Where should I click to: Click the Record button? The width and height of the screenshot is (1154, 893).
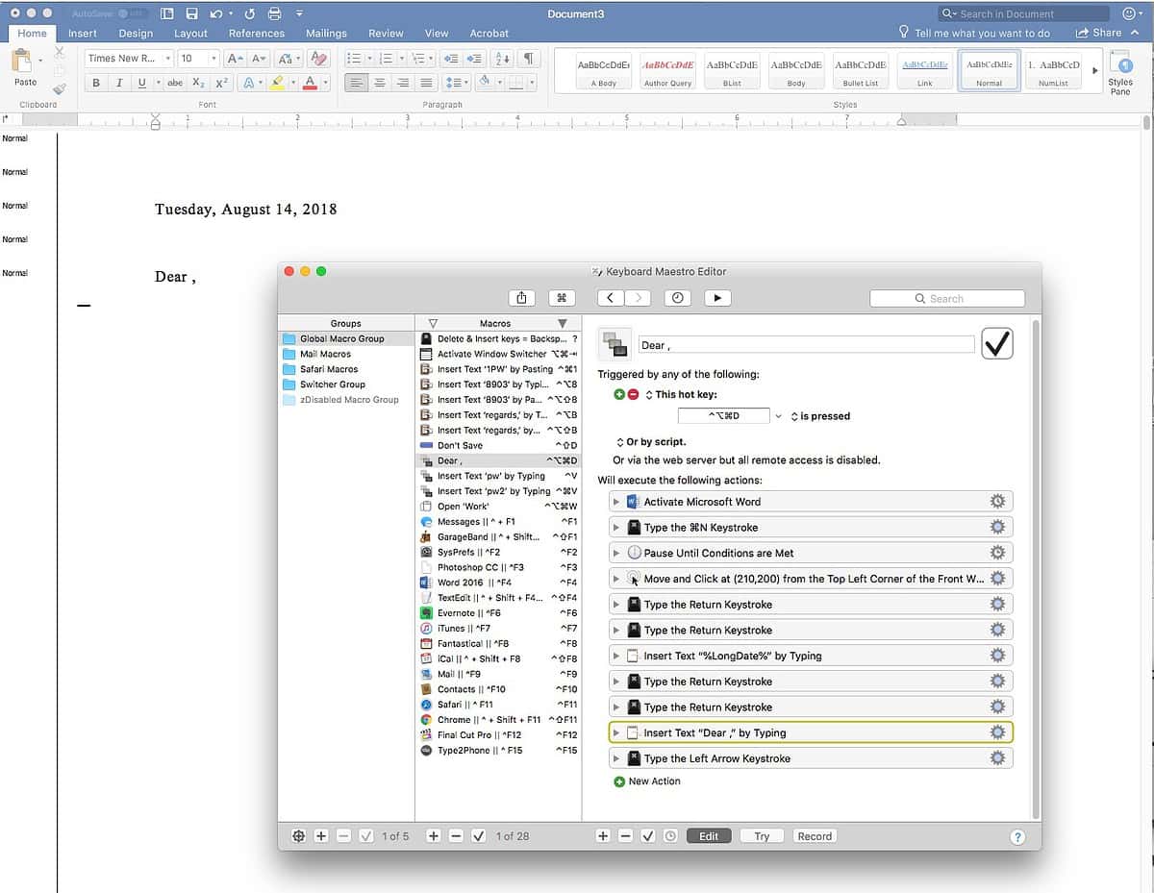[x=815, y=836]
